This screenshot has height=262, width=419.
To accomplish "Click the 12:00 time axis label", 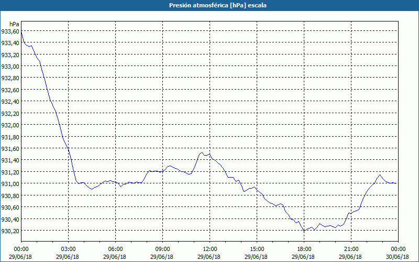I will click(210, 249).
